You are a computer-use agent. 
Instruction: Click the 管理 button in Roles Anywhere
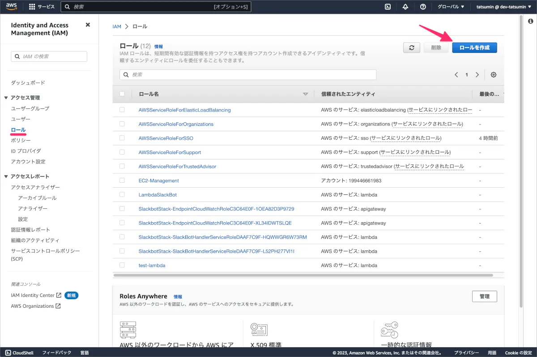(x=485, y=296)
